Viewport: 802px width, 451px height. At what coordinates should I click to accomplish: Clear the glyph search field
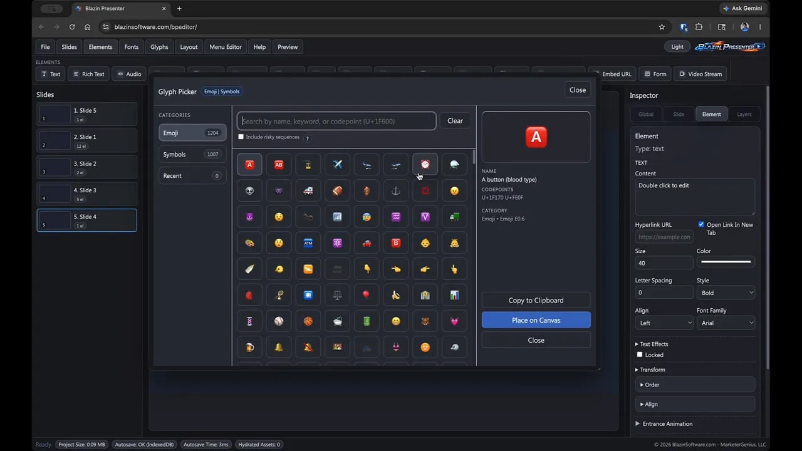(455, 121)
